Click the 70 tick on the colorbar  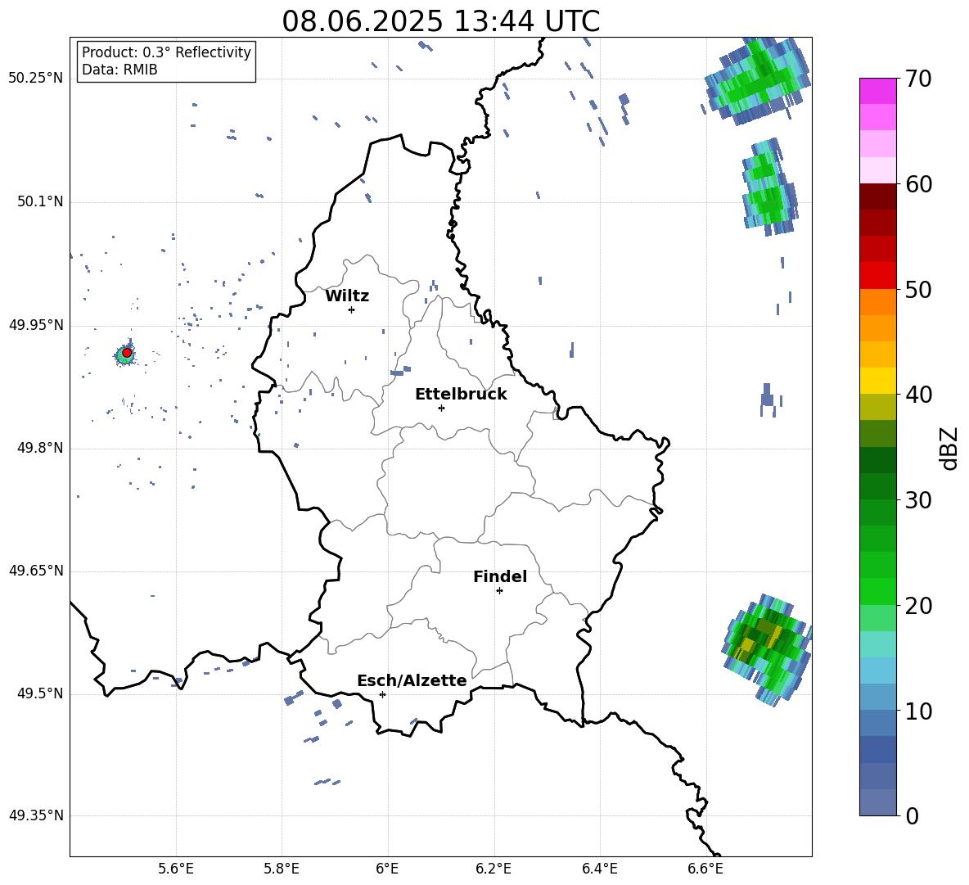[918, 79]
